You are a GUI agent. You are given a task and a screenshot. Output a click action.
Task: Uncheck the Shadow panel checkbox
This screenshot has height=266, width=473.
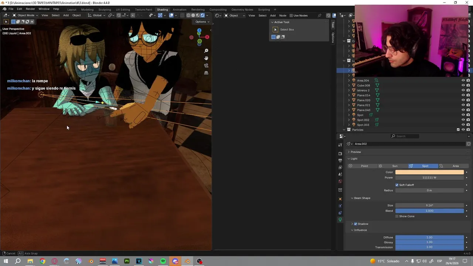point(355,224)
